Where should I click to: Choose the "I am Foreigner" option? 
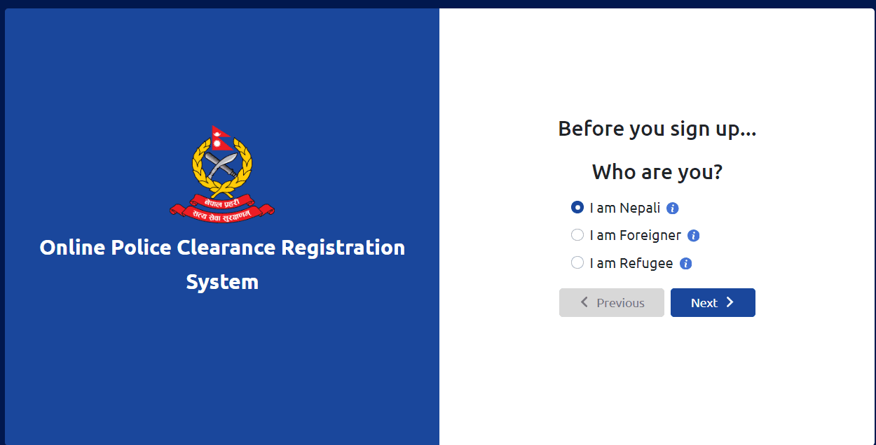point(577,234)
